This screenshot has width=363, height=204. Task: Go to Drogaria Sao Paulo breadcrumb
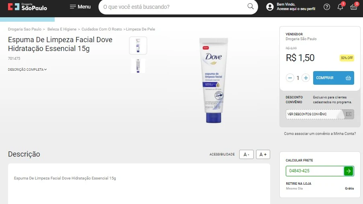[x=25, y=29]
